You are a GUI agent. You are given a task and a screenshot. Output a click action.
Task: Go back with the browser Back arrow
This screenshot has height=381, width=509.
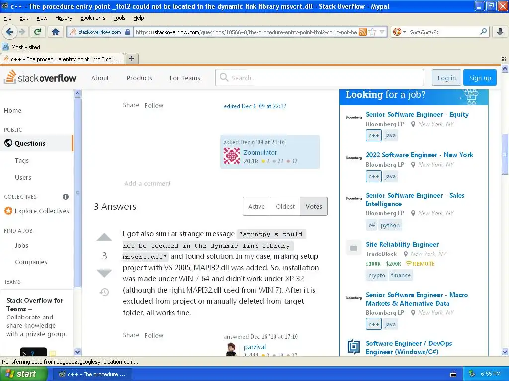click(9, 32)
